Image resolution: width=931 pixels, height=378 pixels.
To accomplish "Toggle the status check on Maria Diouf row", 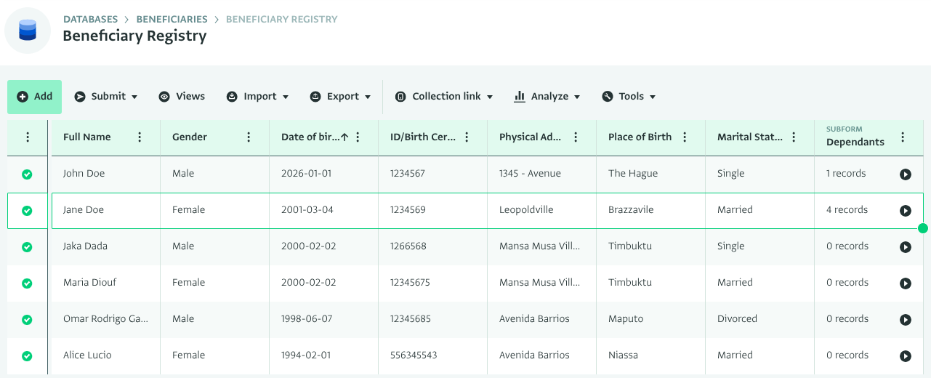I will tap(27, 283).
